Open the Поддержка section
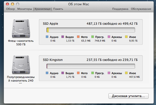Screen dimensions: 156x105 (x=120, y=9)
